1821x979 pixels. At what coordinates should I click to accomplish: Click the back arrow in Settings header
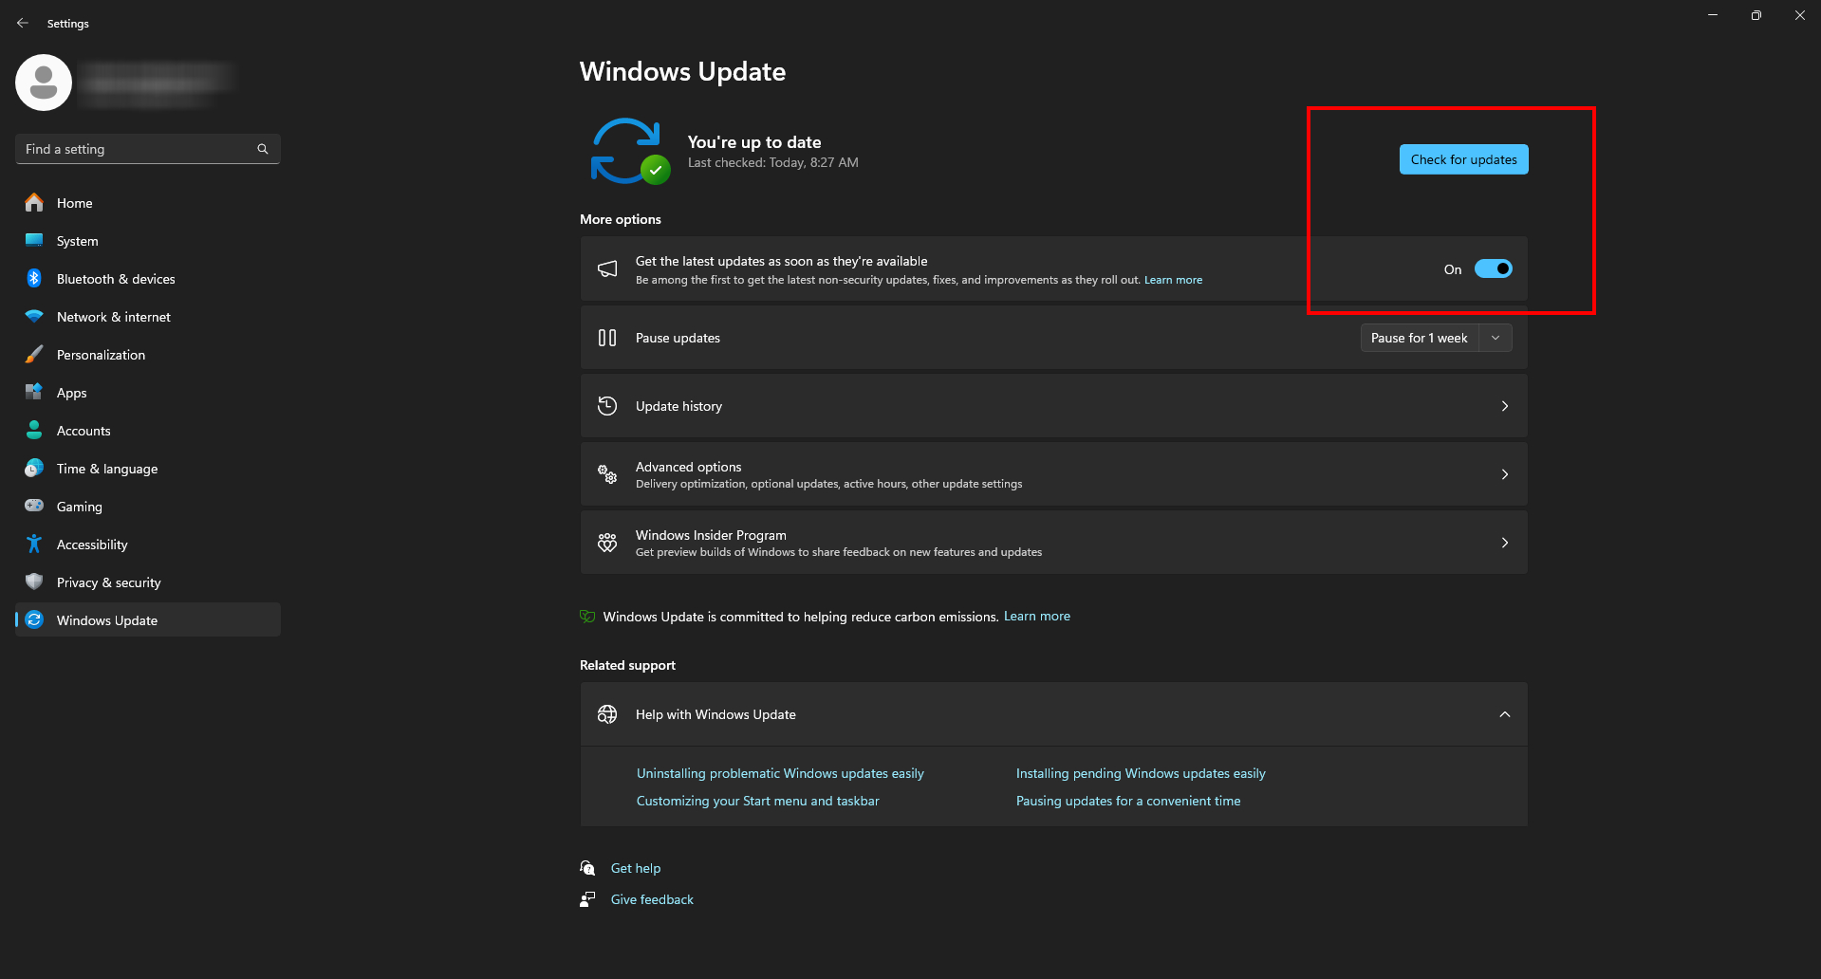[23, 23]
